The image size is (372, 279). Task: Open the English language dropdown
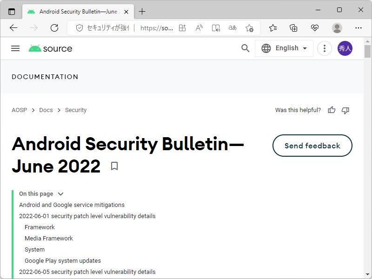[x=284, y=48]
